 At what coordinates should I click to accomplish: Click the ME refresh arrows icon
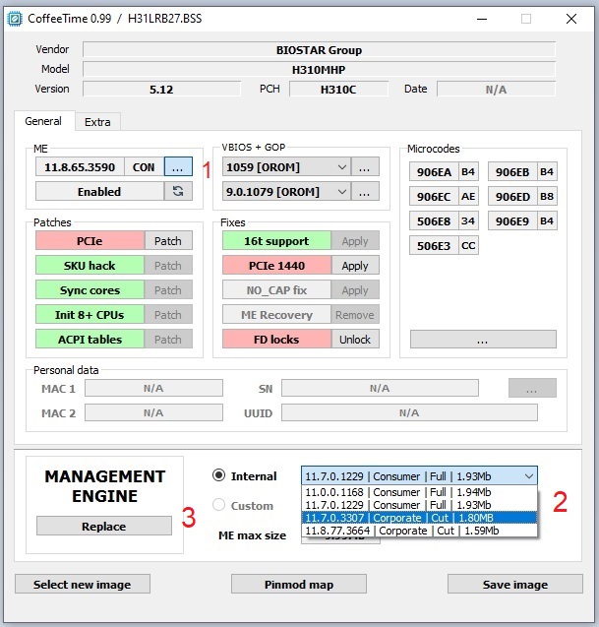pos(178,191)
